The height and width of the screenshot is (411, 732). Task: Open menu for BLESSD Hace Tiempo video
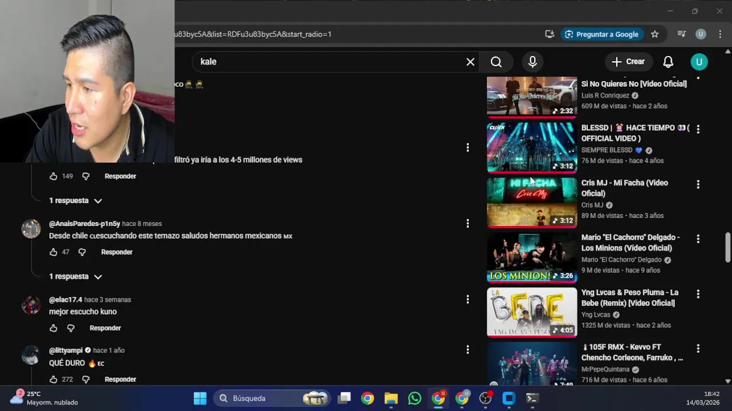coord(698,130)
